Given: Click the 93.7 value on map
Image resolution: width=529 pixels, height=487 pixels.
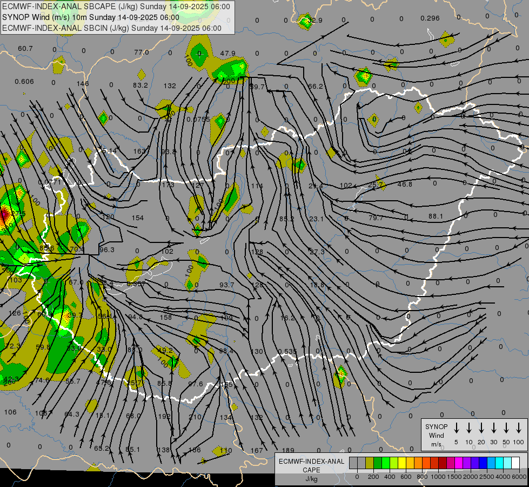Looking at the screenshot, I should pyautogui.click(x=227, y=285).
